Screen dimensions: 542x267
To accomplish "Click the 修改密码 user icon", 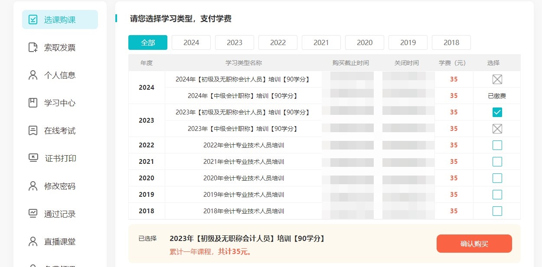I will 33,186.
